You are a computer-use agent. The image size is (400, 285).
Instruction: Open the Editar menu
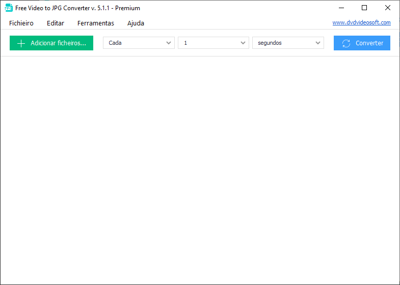[56, 23]
